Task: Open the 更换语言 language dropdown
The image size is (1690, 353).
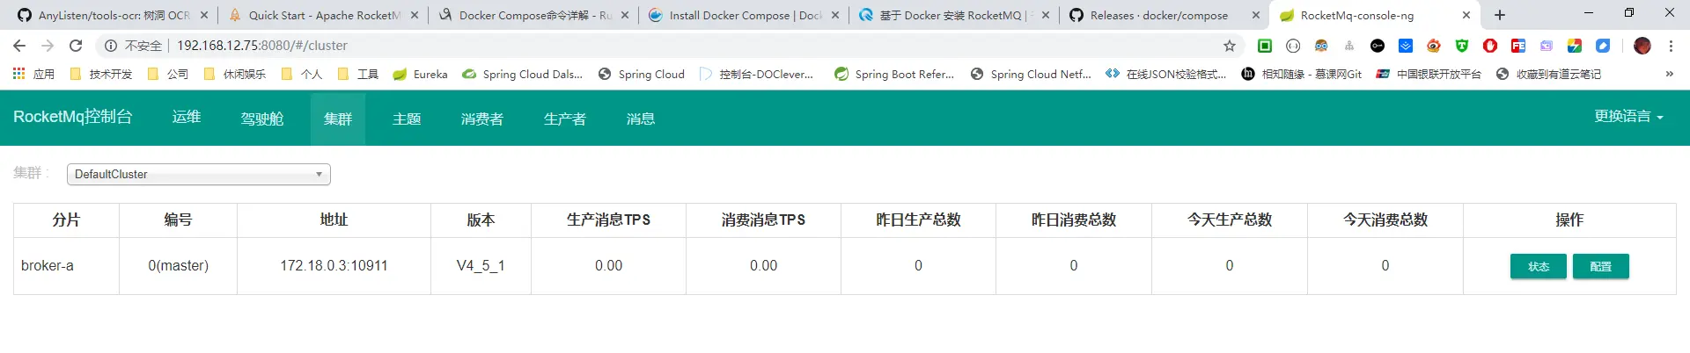Action: click(x=1628, y=117)
